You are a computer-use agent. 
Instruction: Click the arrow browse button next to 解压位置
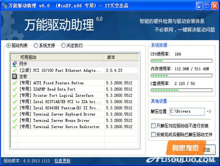click(209, 112)
